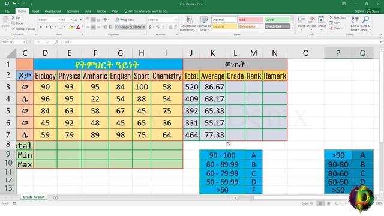This screenshot has width=384, height=216.
Task: Expand the Name Box dropdown arrow
Action: point(24,42)
